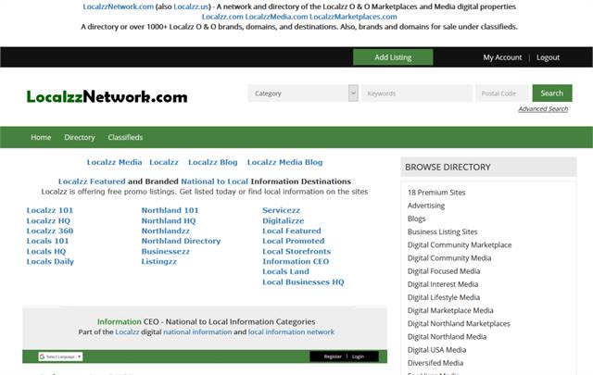Browse Digital Northland Media category
Screen dimensions: 593x375
447,336
